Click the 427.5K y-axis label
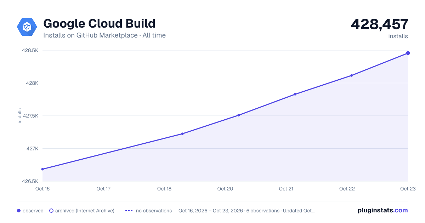This screenshot has width=425, height=223. click(30, 116)
